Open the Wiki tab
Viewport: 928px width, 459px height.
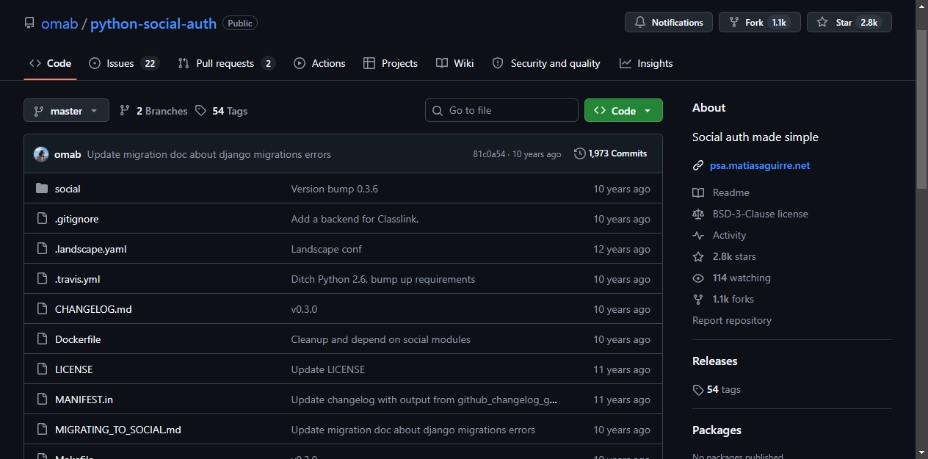(454, 63)
